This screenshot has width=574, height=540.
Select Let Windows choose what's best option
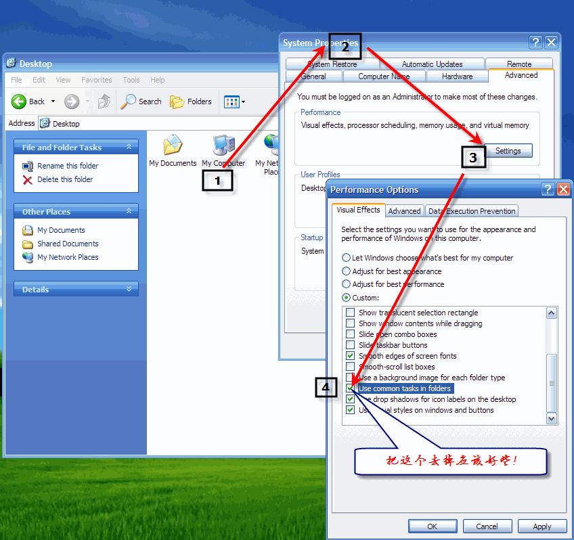(x=346, y=258)
